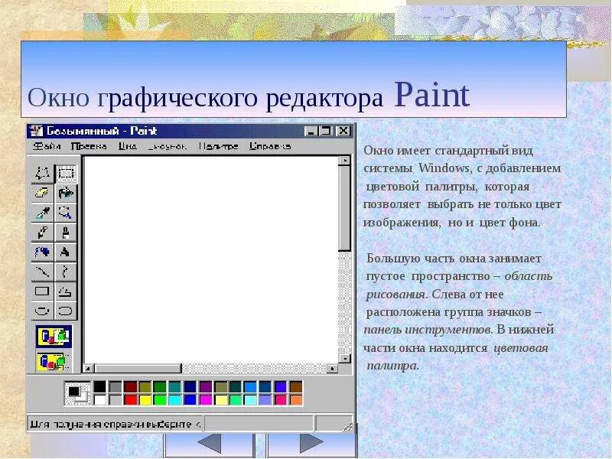Activate the Airbrush spray tool
This screenshot has height=459, width=612.
42,252
